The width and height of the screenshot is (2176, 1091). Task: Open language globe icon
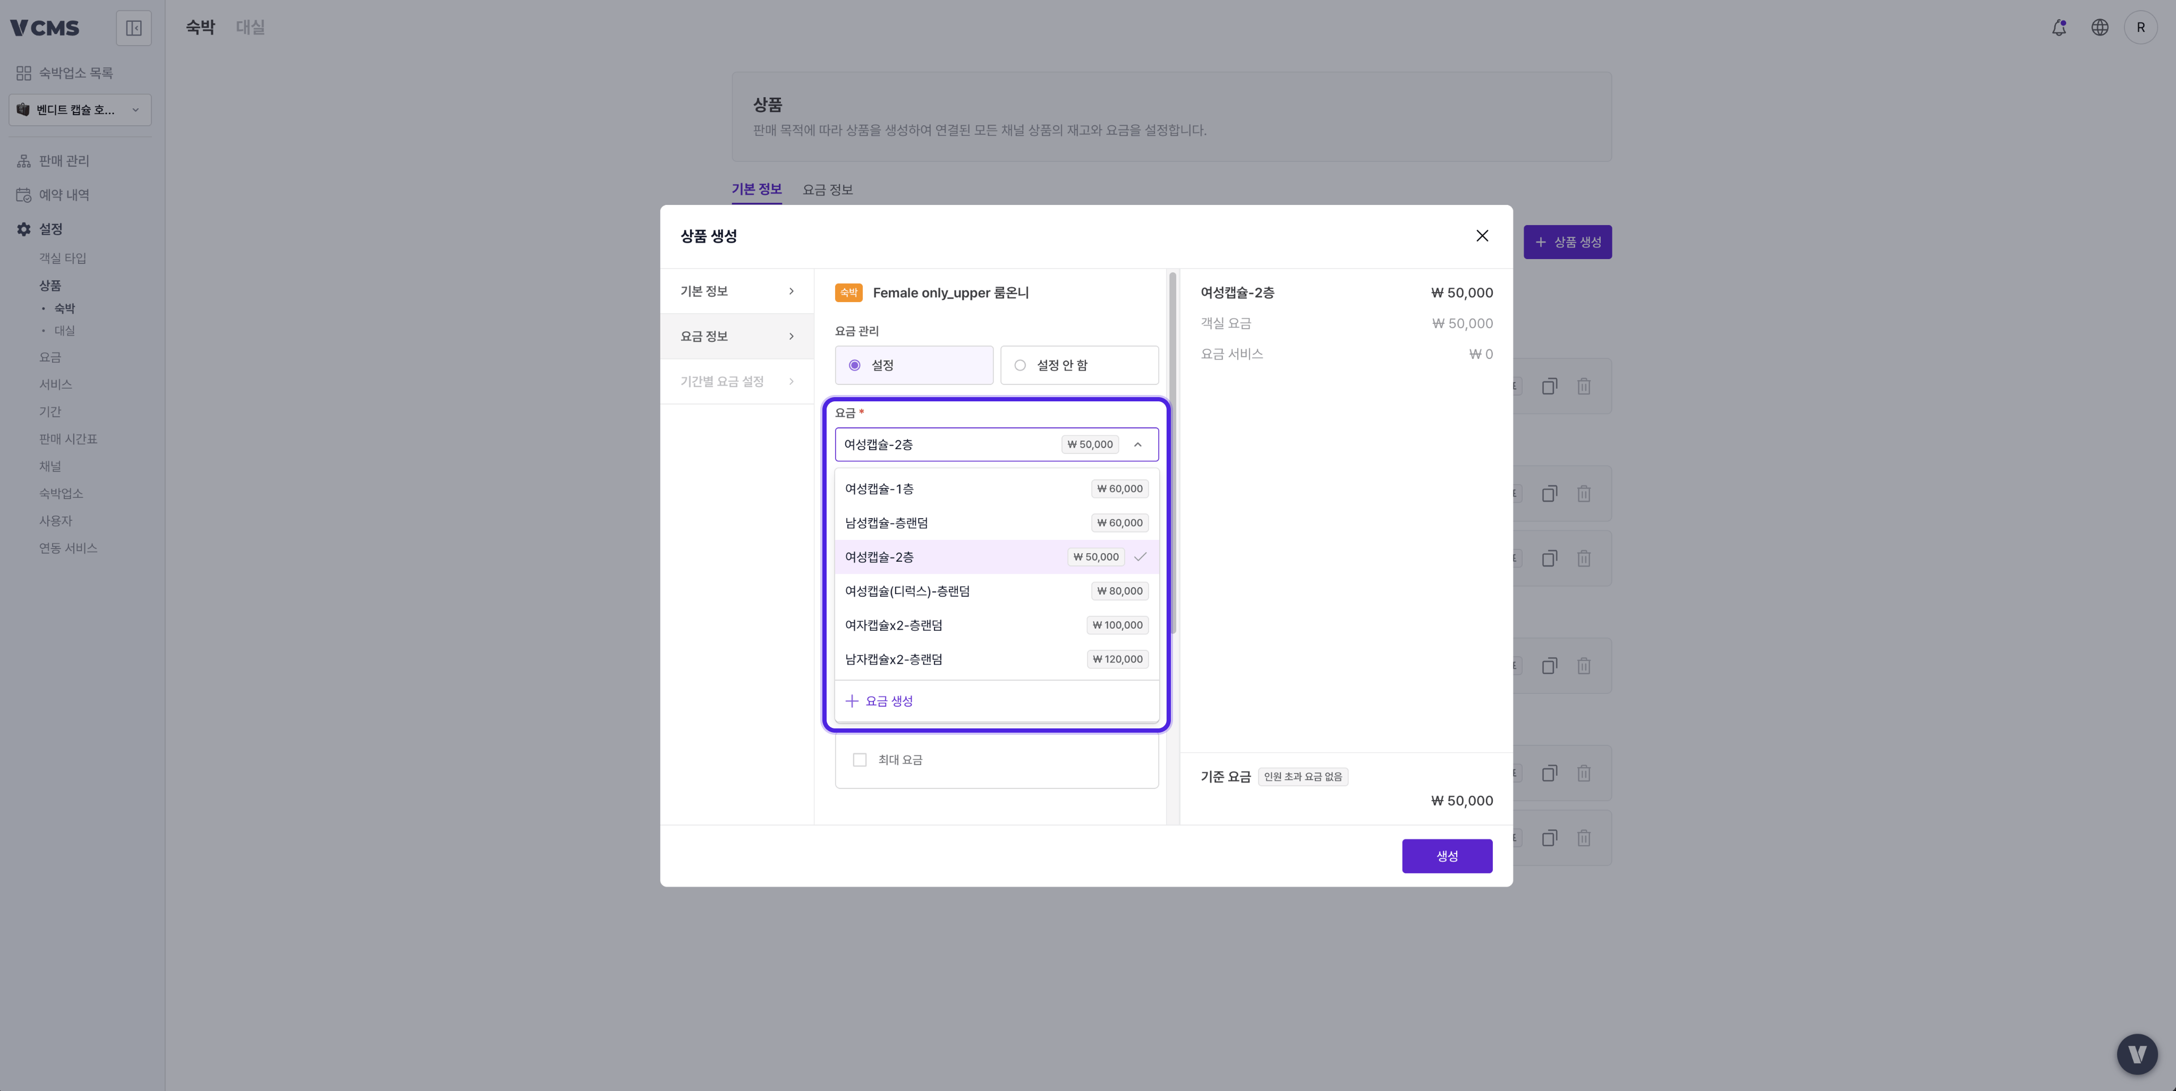click(x=2099, y=28)
